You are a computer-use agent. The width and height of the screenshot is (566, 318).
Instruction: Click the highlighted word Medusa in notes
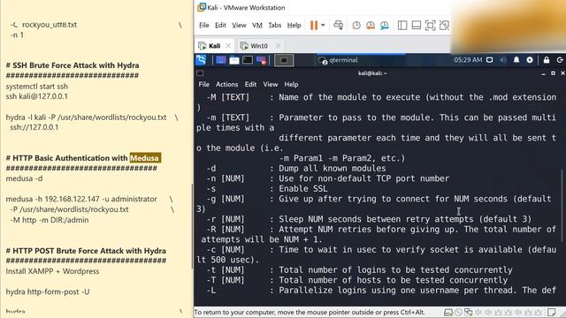pyautogui.click(x=144, y=158)
